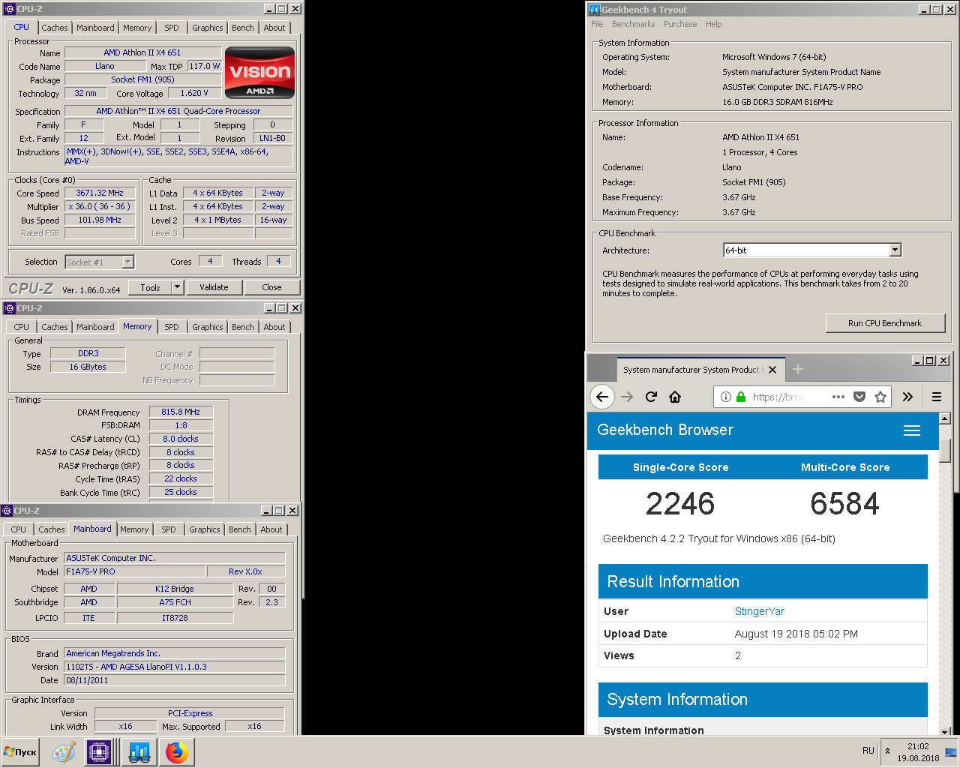This screenshot has height=768, width=960.
Task: Click the Tools button in CPU-Z
Action: (150, 287)
